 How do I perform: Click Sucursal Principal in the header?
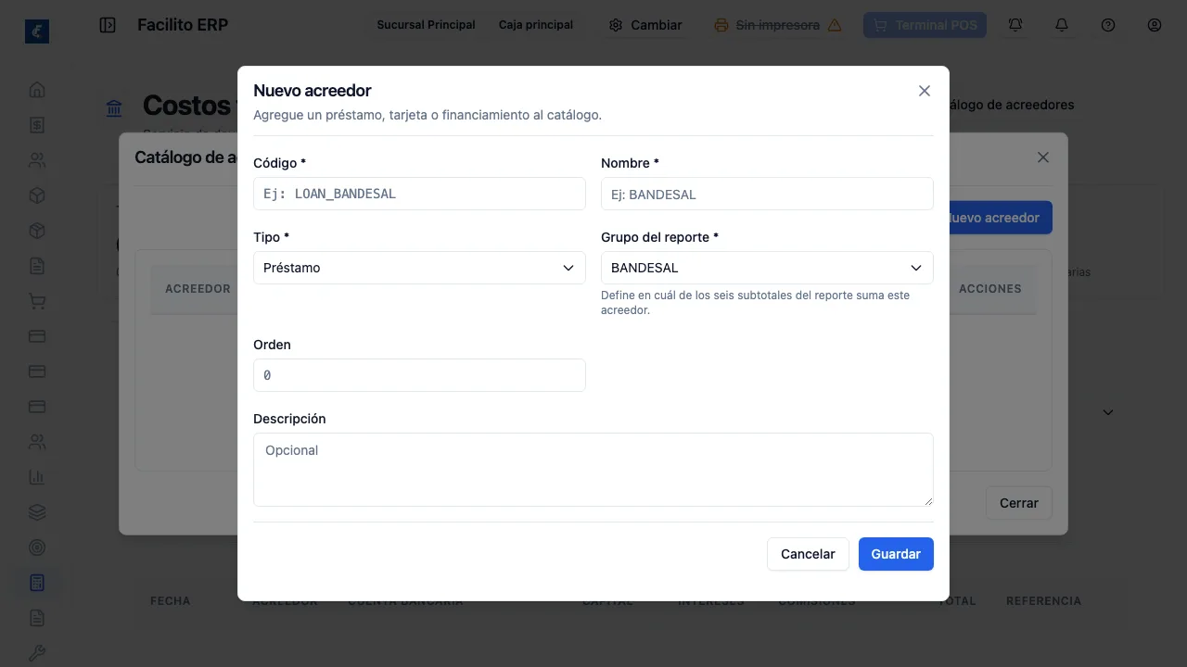click(x=426, y=25)
